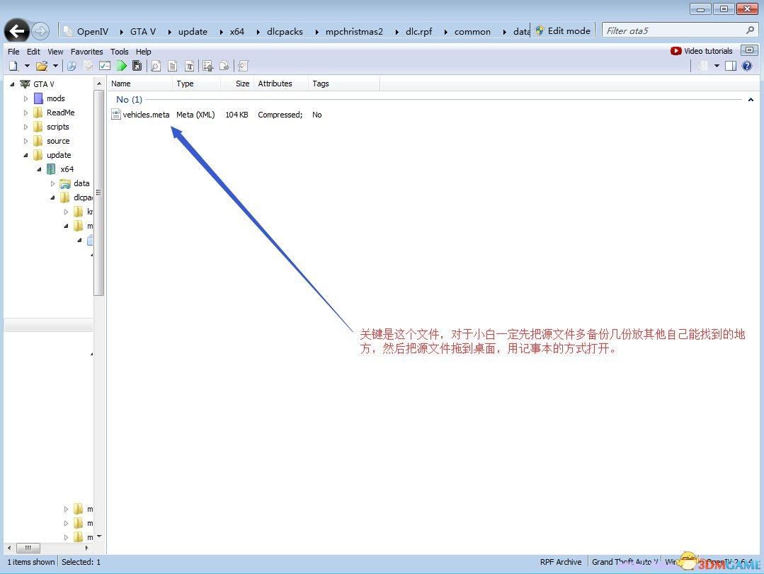Select the ReadMe folder in the tree

61,113
